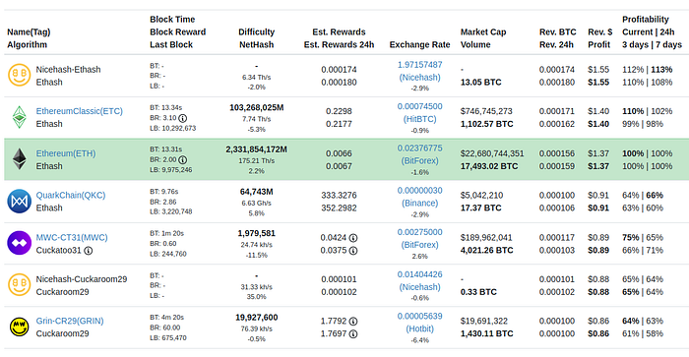Click the Nicehash-Ethash smiley coin icon

20,75
